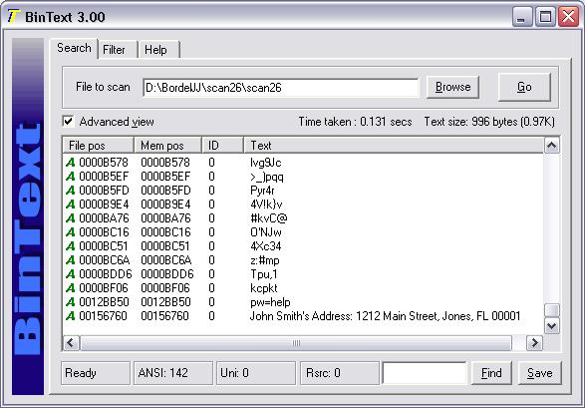The width and height of the screenshot is (585, 408).
Task: Maximize the BinText window
Action: coord(545,17)
